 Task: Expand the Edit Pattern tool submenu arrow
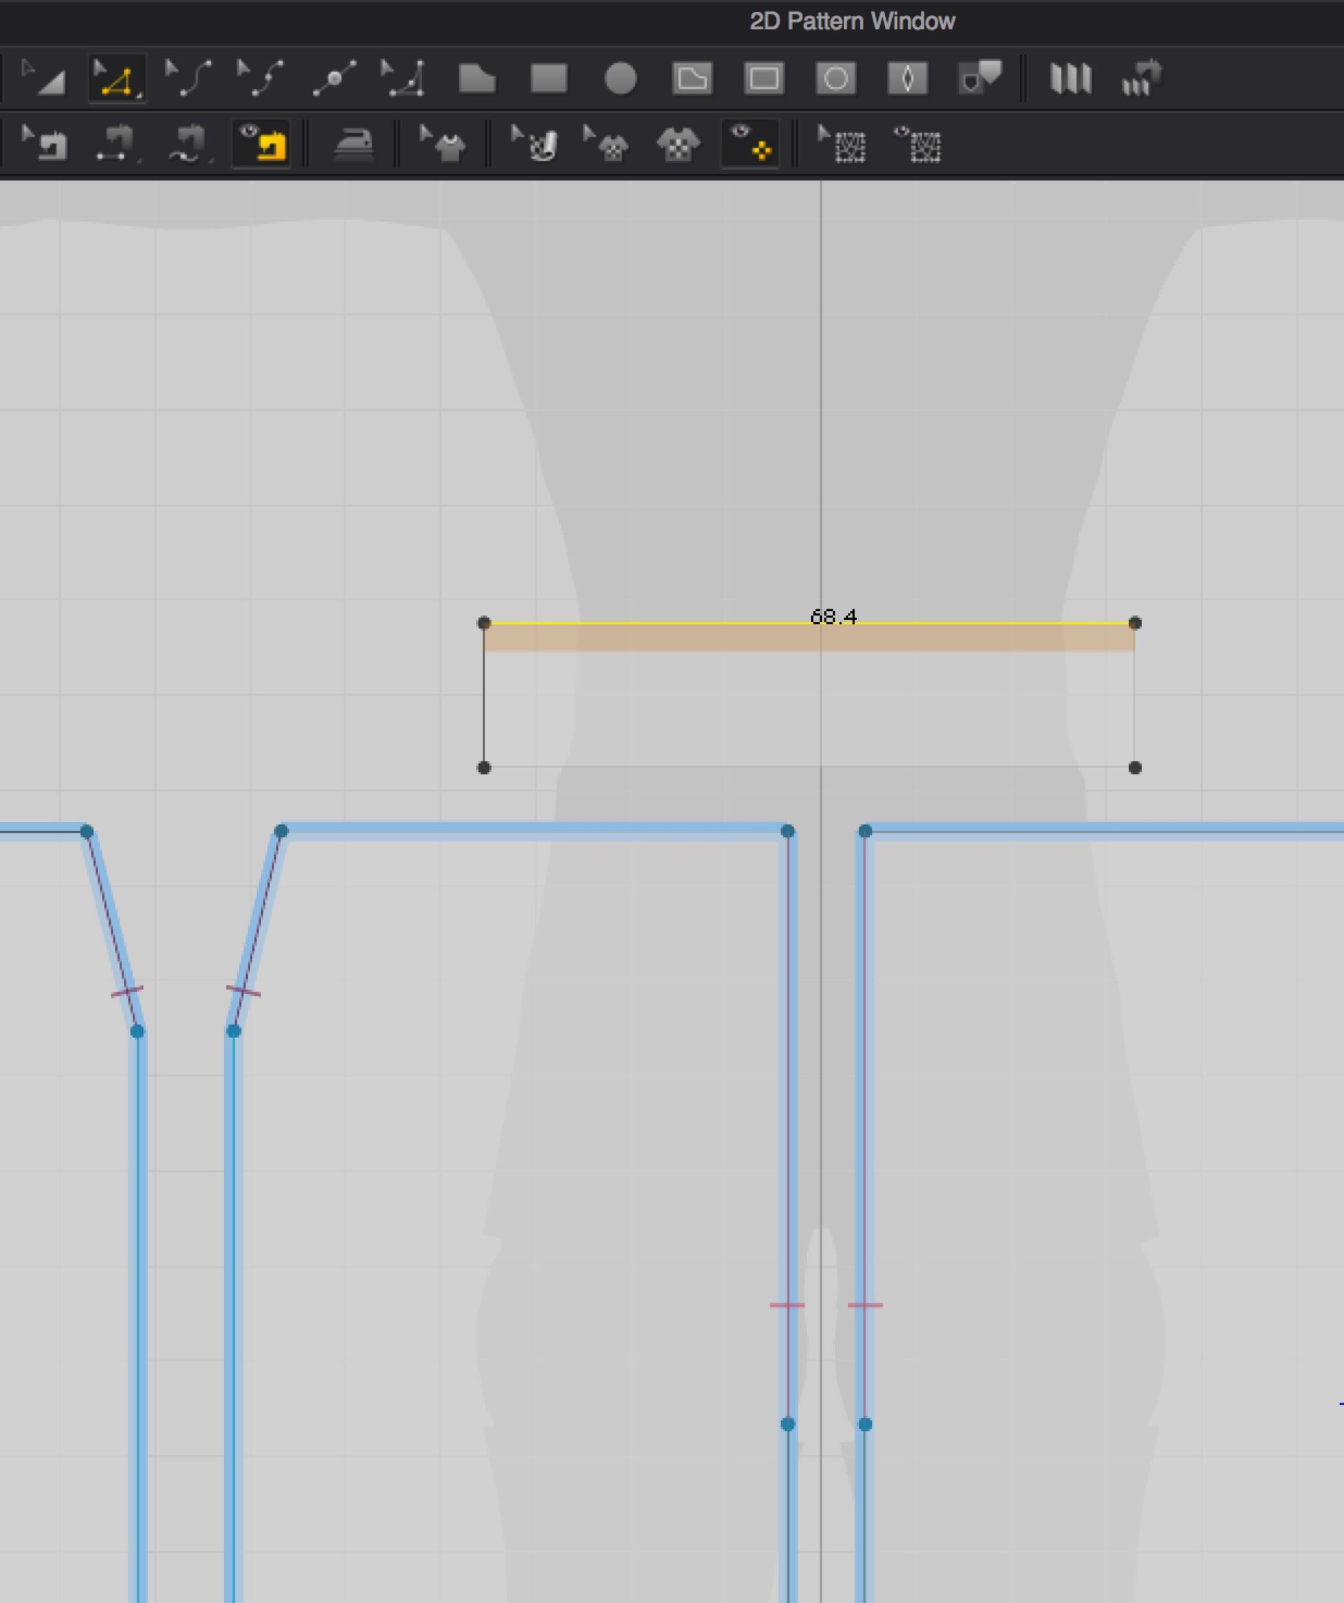(139, 96)
